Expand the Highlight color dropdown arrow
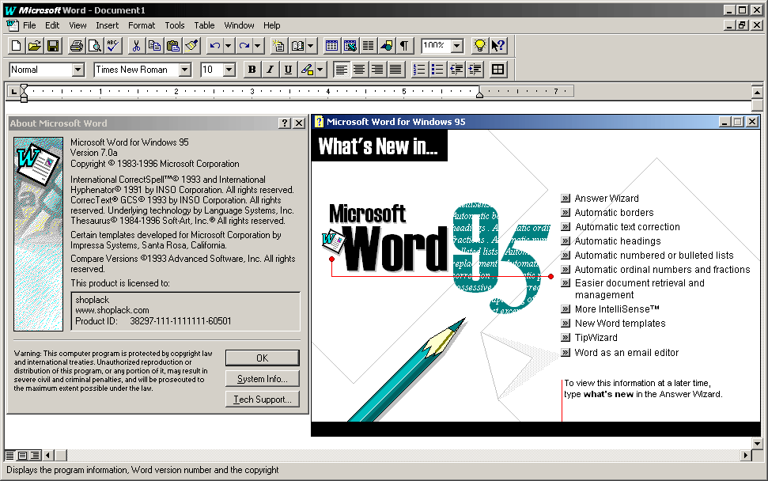Image resolution: width=768 pixels, height=481 pixels. click(x=320, y=70)
